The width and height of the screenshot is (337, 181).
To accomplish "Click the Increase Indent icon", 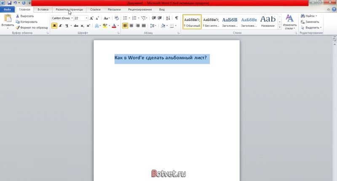I will point(160,18).
